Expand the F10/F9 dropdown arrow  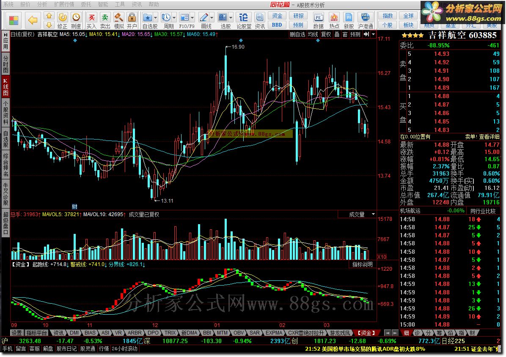click(192, 17)
